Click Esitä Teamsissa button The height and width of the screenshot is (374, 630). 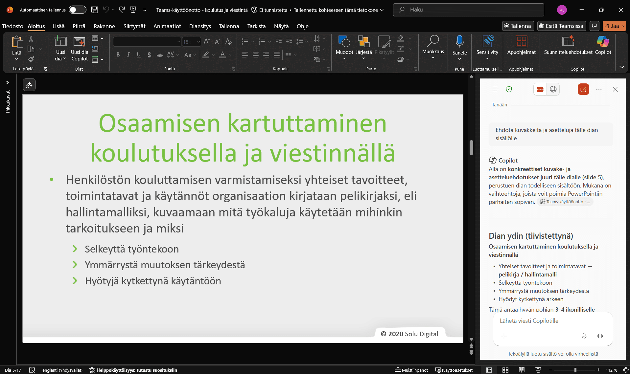pos(561,26)
